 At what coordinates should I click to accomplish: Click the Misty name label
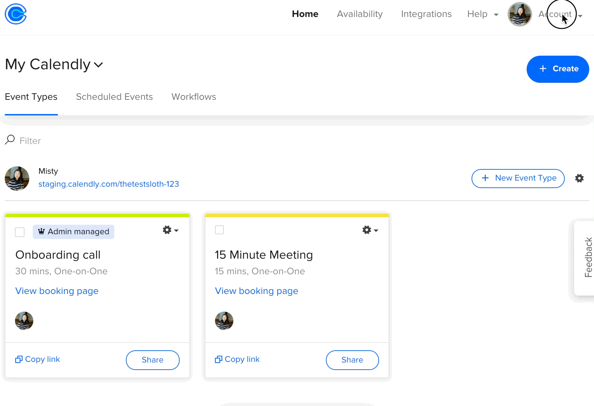point(48,171)
